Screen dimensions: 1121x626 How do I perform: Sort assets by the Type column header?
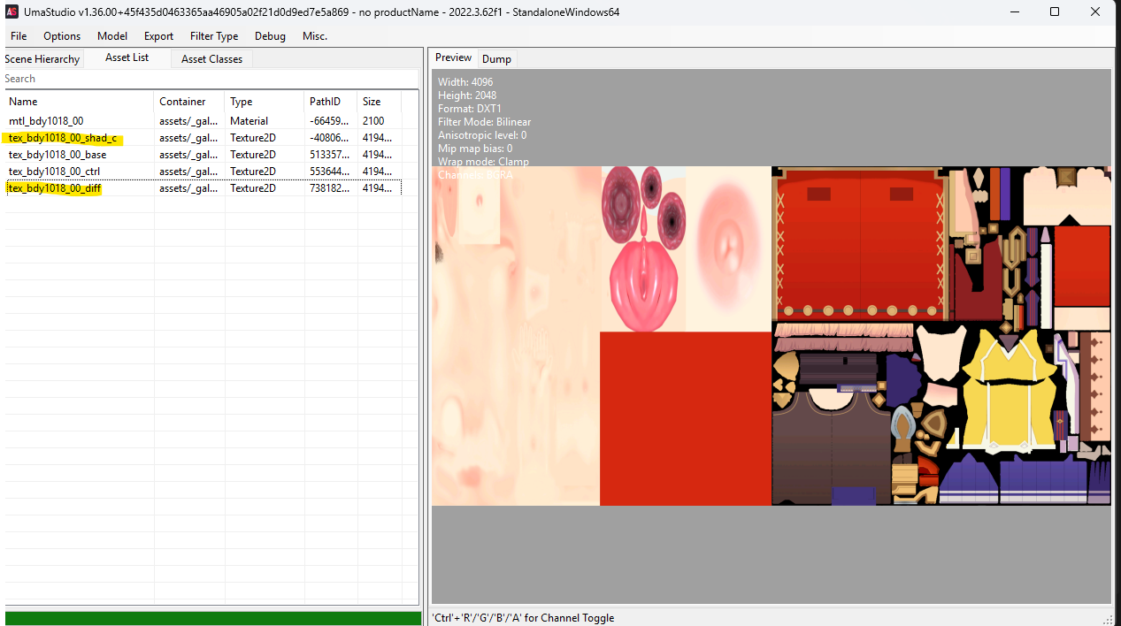tap(265, 102)
